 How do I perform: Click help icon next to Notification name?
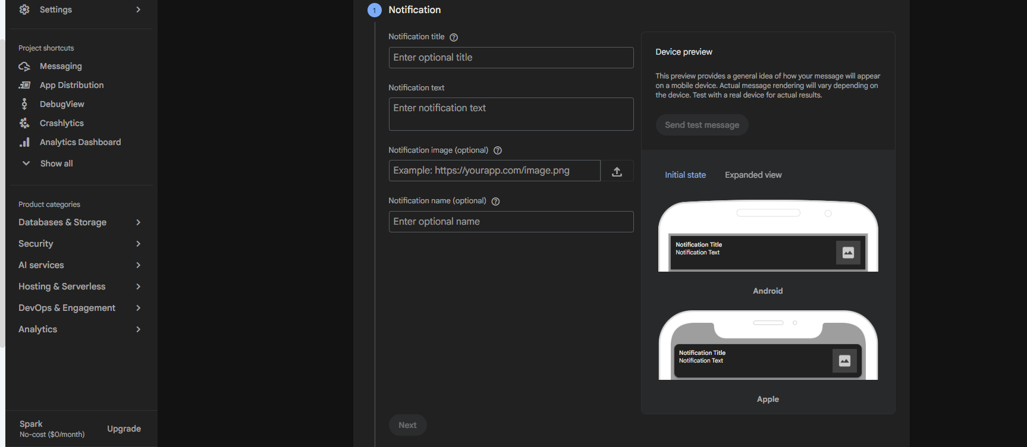click(x=495, y=202)
